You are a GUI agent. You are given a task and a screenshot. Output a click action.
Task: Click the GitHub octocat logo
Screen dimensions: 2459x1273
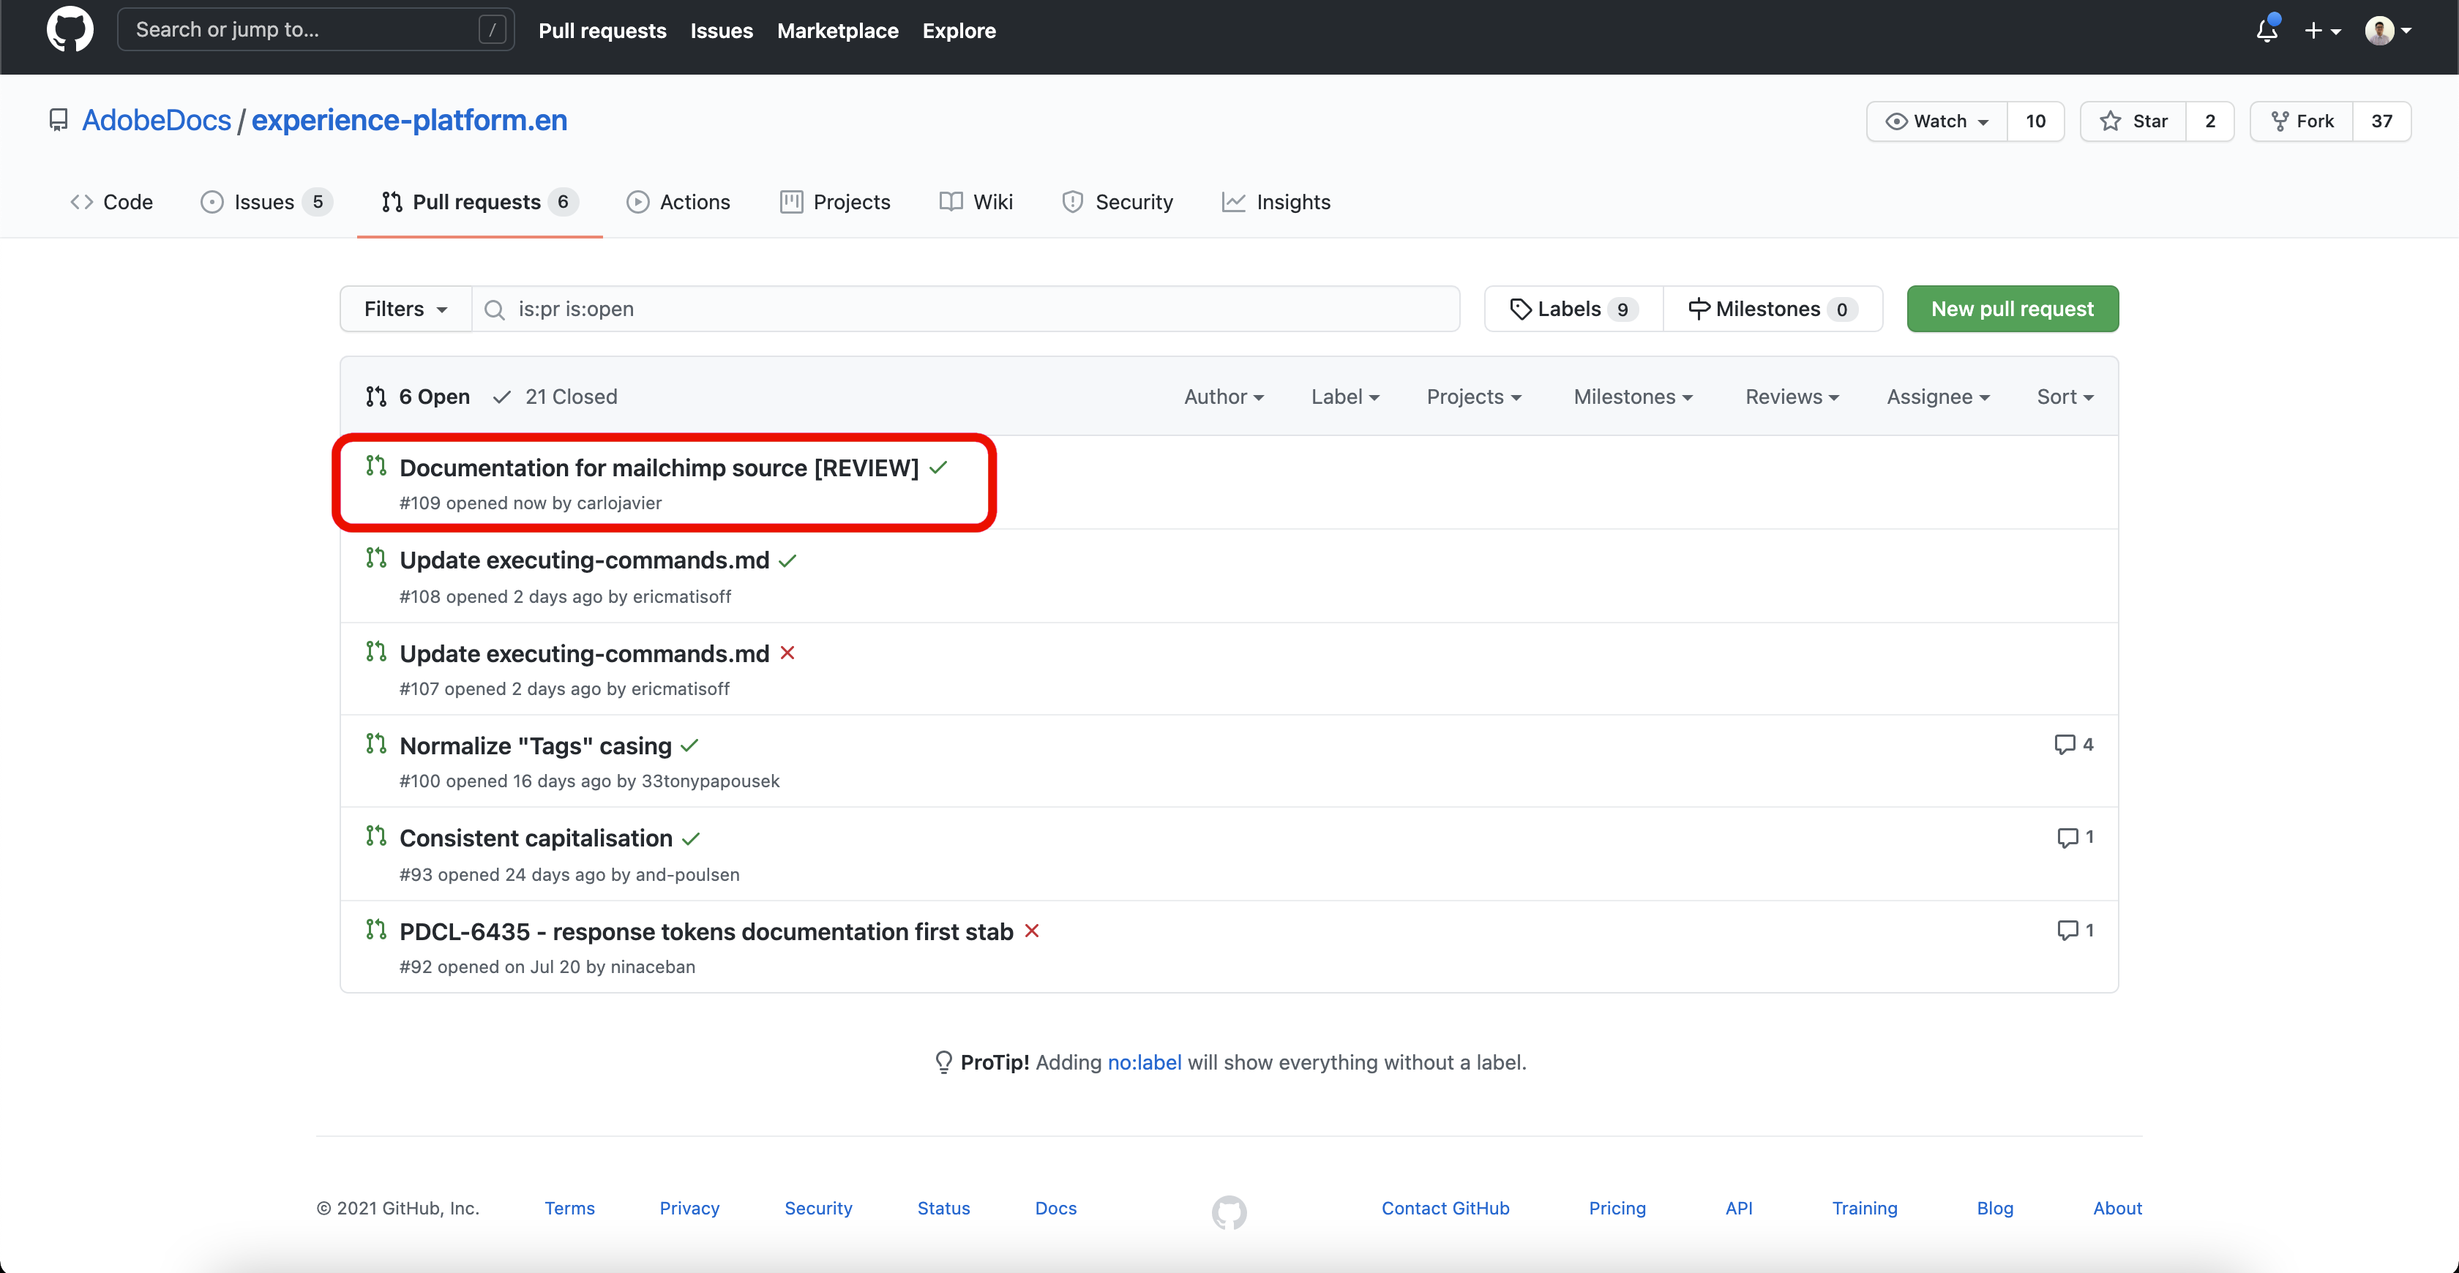click(70, 29)
